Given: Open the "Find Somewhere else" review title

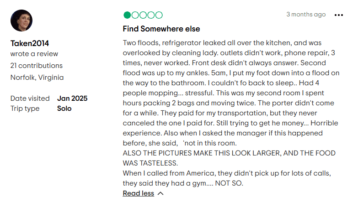Looking at the screenshot, I should click(x=161, y=29).
